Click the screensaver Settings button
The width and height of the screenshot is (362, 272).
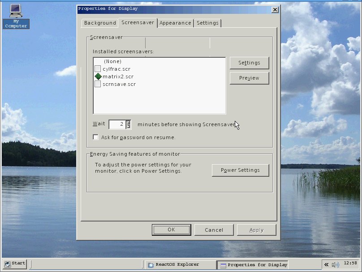[249, 63]
